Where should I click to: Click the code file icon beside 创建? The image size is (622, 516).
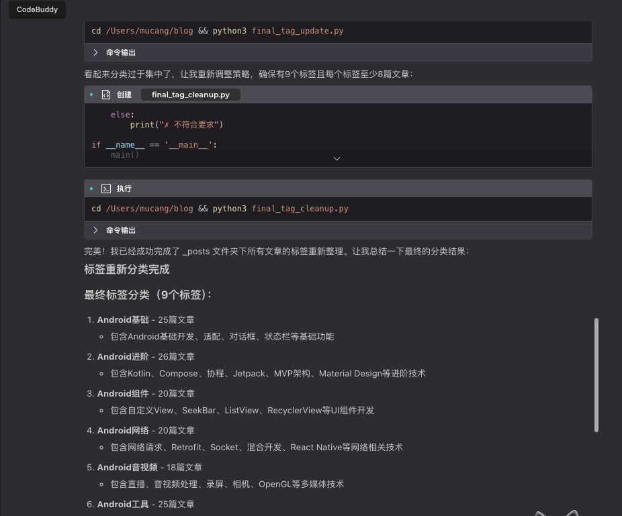[106, 95]
